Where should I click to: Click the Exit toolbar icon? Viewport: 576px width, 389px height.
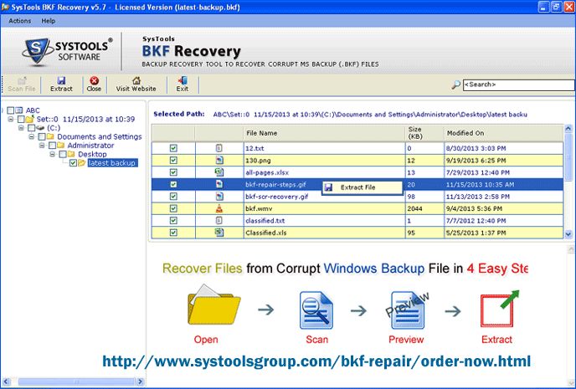coord(182,84)
